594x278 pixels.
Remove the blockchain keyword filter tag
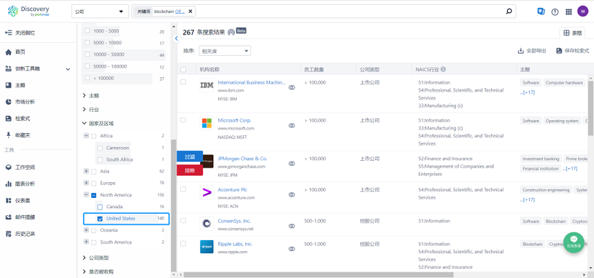pyautogui.click(x=191, y=12)
